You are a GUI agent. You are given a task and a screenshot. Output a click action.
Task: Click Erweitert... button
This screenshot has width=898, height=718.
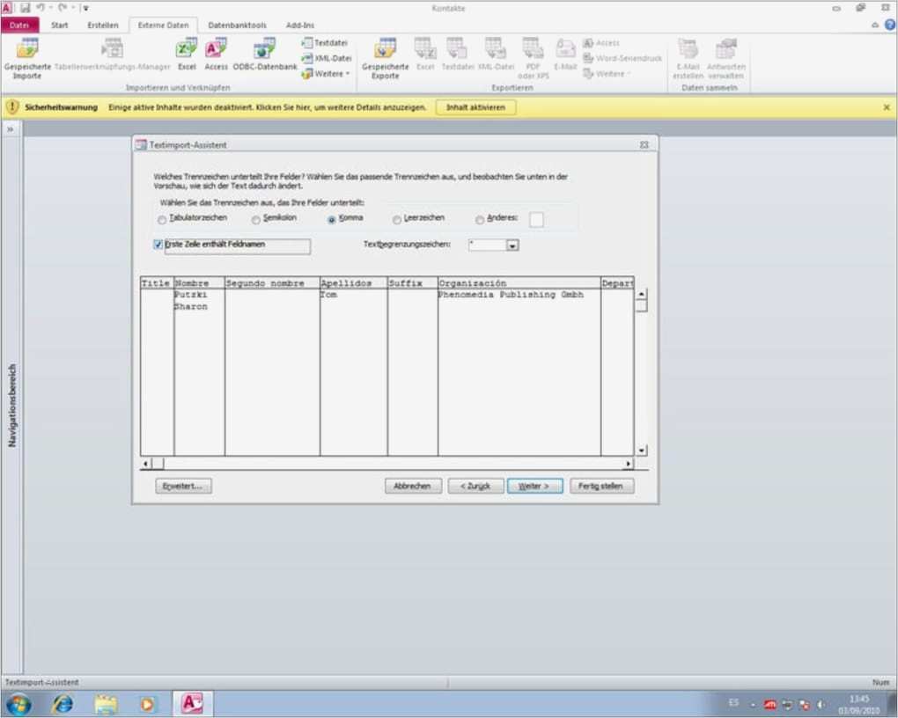183,486
